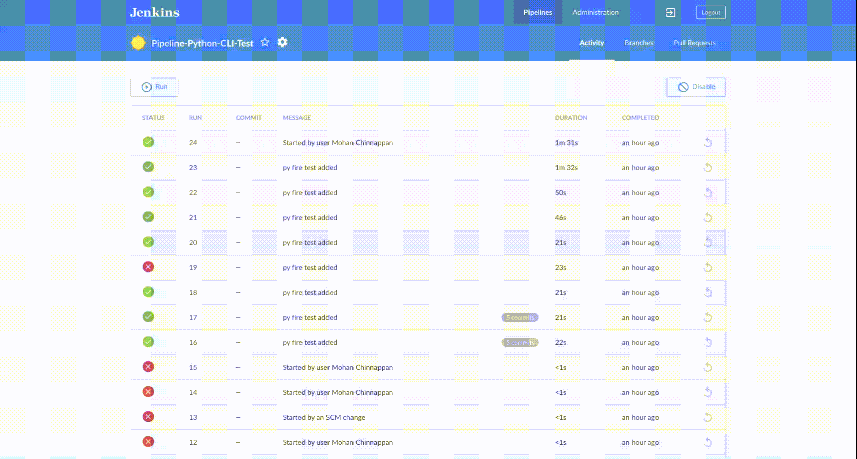This screenshot has width=857, height=459.
Task: Click success status icon of run 17
Action: [148, 317]
